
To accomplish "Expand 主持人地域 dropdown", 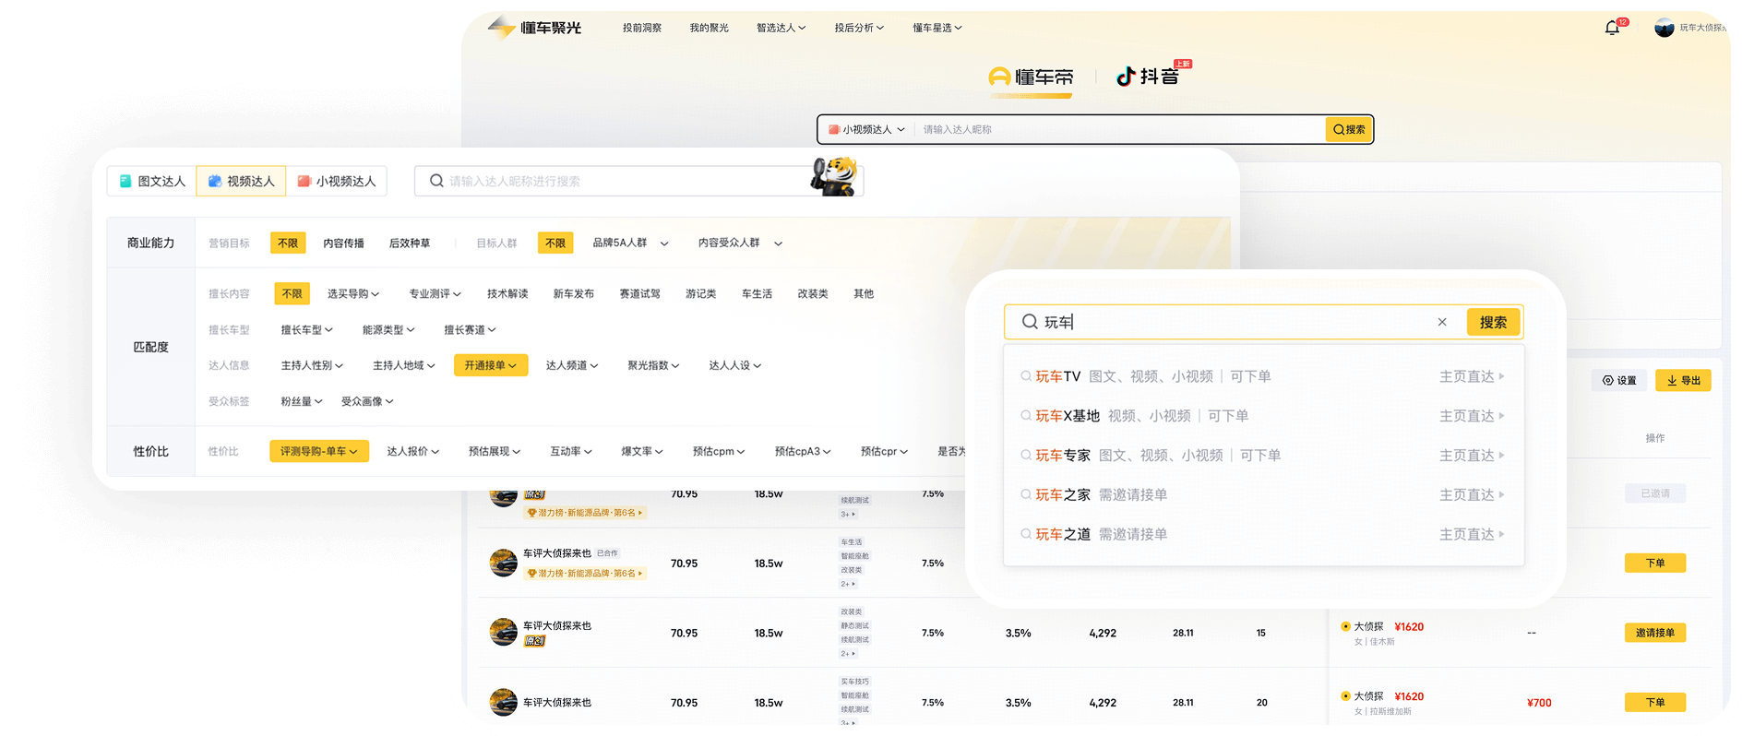I will click(x=403, y=366).
